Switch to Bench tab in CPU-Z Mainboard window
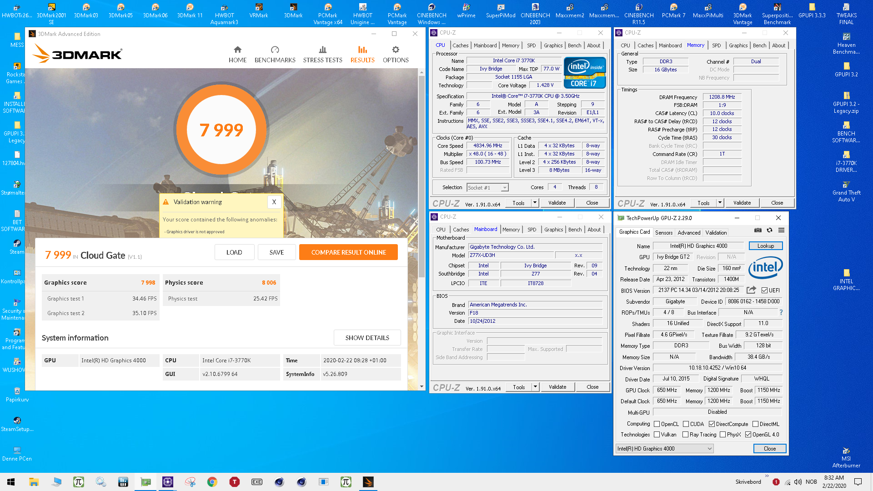The image size is (873, 491). 575,230
